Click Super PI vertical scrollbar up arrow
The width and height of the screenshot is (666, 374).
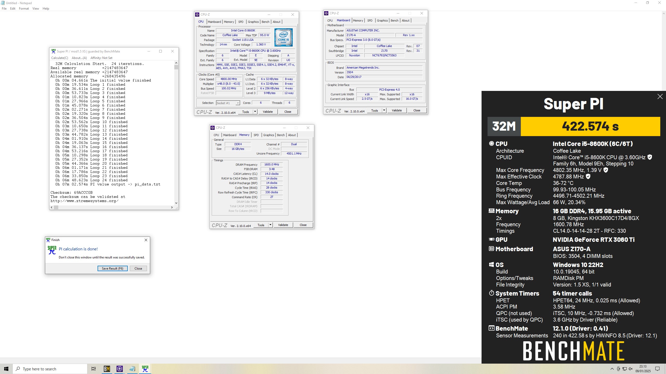[x=176, y=63]
